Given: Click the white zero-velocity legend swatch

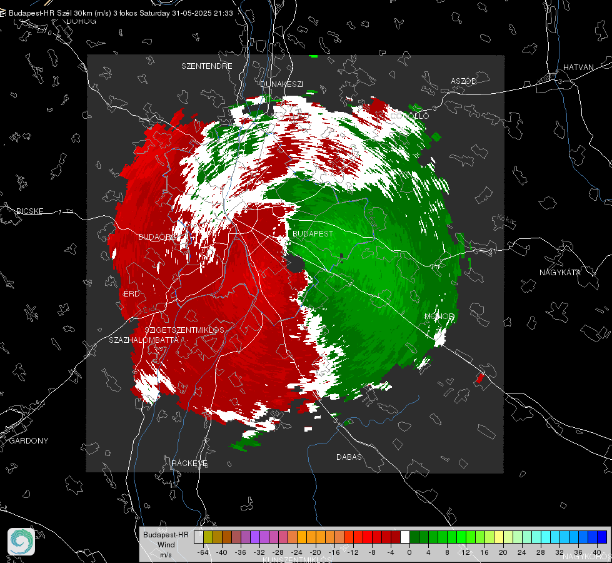Looking at the screenshot, I should tap(405, 537).
